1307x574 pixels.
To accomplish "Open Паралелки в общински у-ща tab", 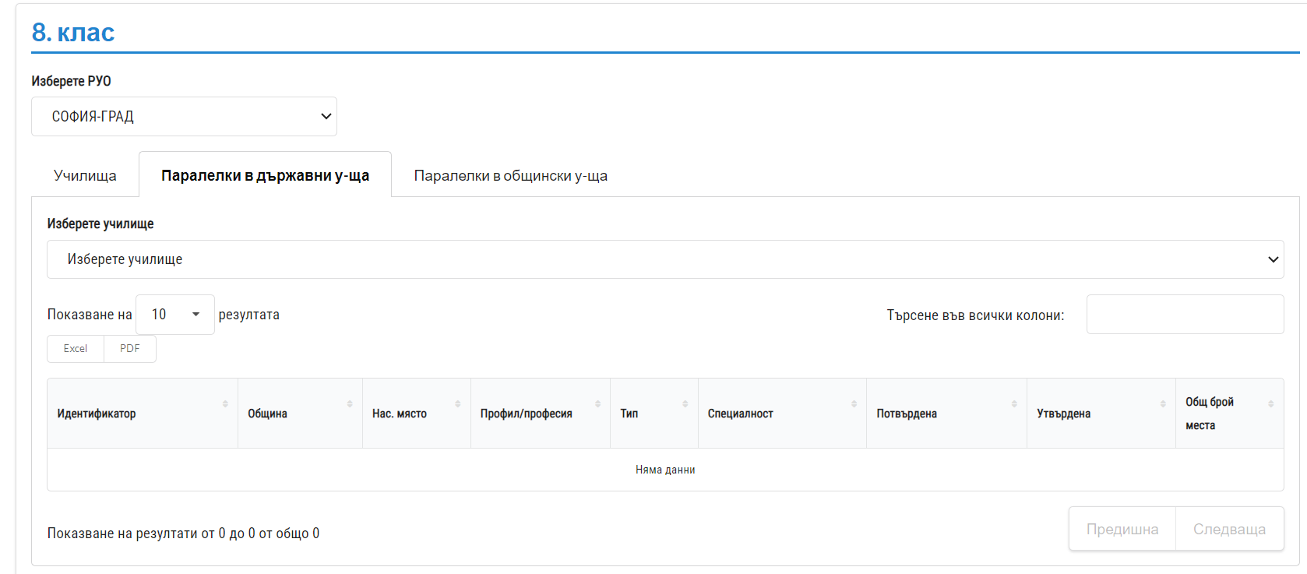I will pyautogui.click(x=510, y=176).
